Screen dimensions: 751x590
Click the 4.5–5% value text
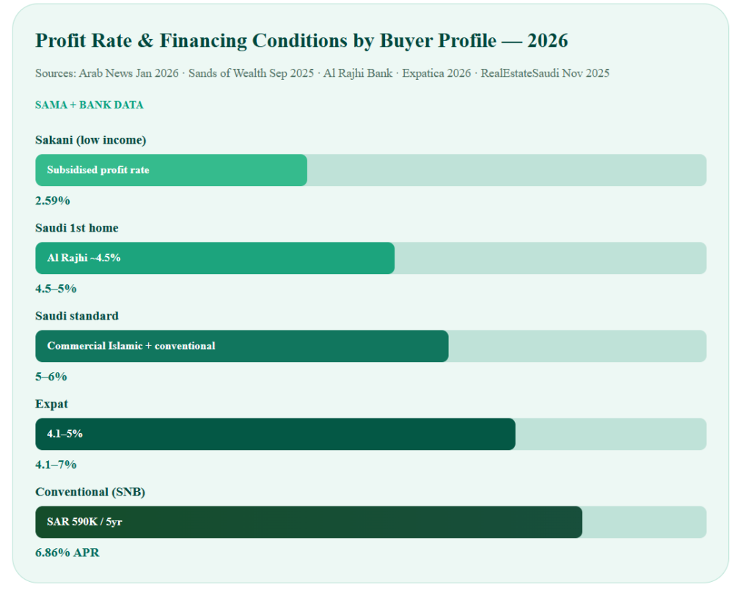(56, 289)
